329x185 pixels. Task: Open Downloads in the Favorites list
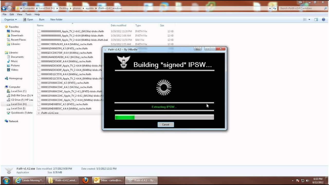tap(17, 35)
